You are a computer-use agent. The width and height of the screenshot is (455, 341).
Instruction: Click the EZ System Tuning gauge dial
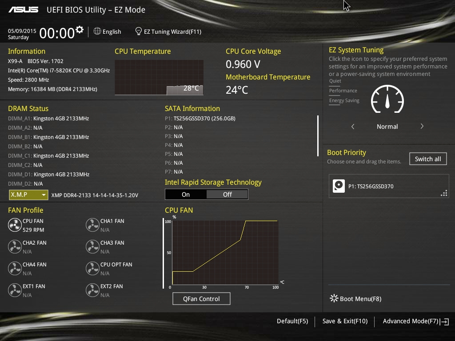pos(387,99)
